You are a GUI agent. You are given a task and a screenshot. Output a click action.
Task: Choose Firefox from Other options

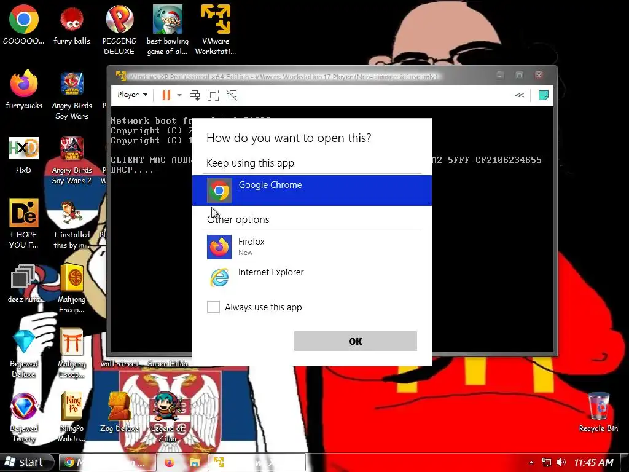(311, 247)
